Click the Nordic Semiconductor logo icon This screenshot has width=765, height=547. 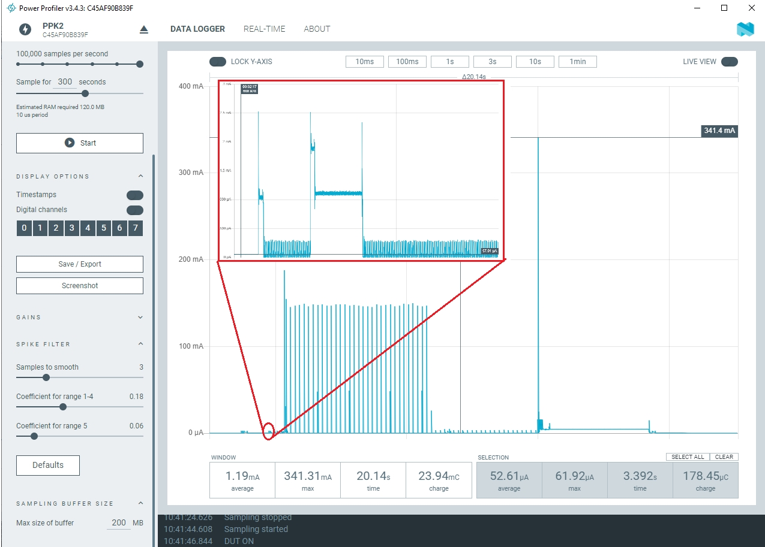pyautogui.click(x=745, y=29)
